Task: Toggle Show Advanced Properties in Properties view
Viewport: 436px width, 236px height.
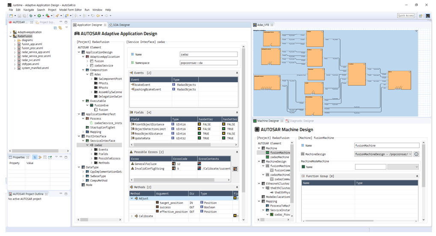Action: pos(40,157)
